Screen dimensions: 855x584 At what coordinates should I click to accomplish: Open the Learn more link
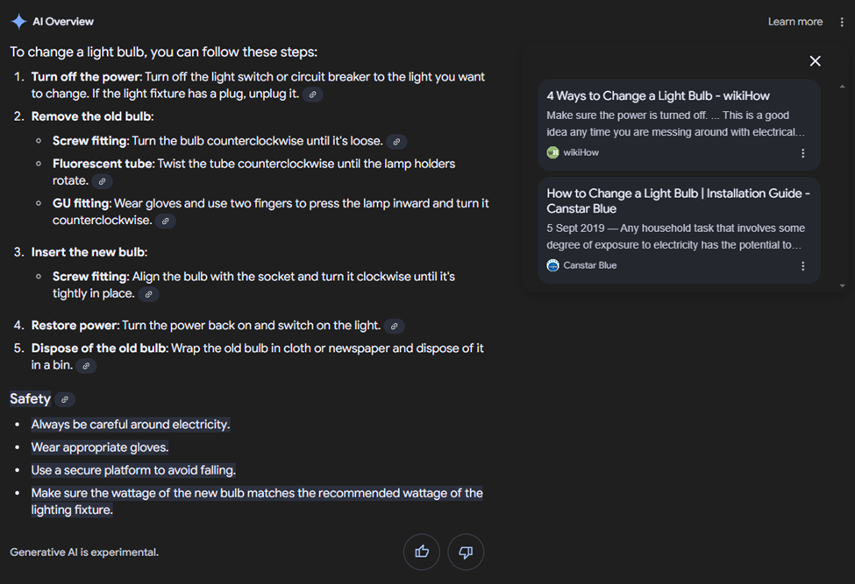coord(795,22)
